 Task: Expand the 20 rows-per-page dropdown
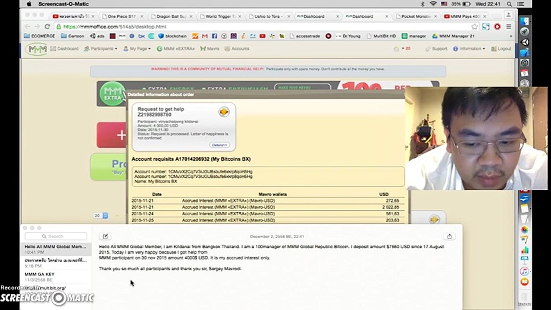pyautogui.click(x=101, y=215)
